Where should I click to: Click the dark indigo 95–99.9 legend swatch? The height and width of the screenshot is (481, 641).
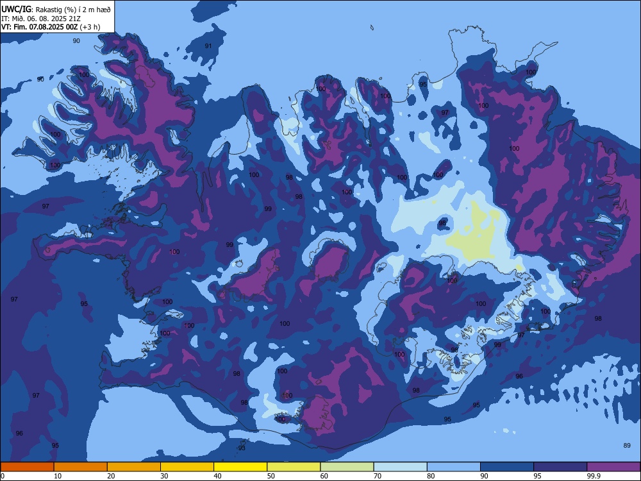coord(560,467)
